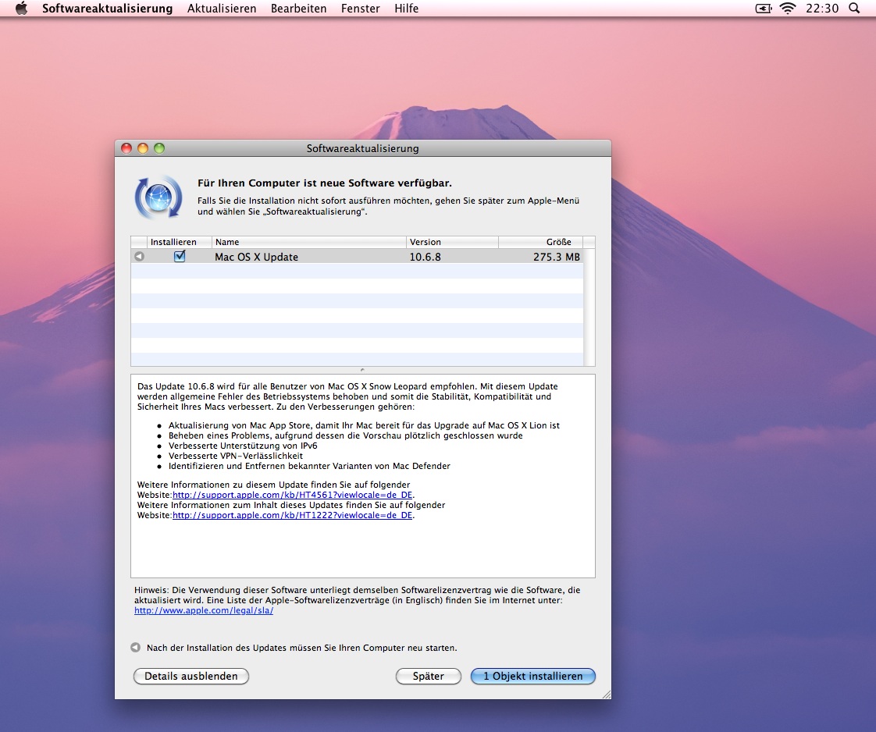Sort the list by the Version column
Image resolution: width=876 pixels, height=732 pixels.
(452, 242)
